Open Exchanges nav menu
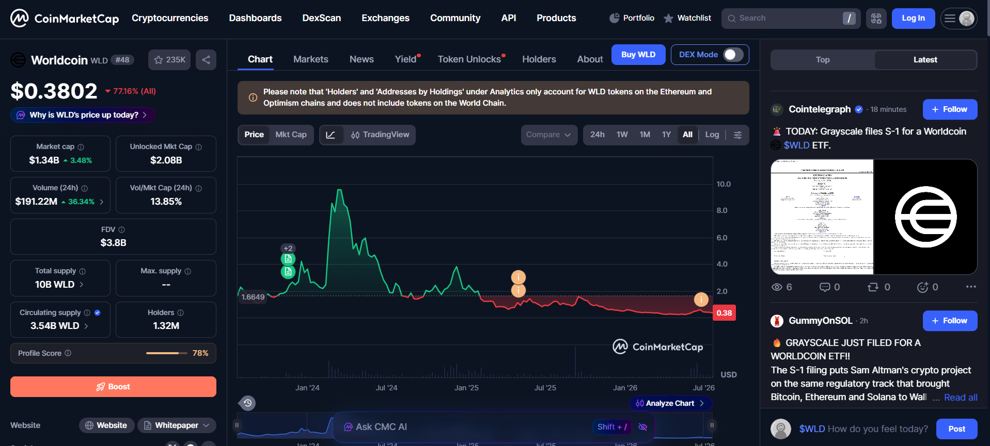Screen dimensions: 990x446 click(x=386, y=18)
